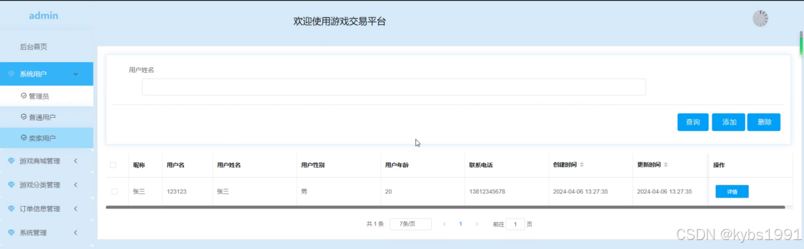Expand the 订单信息管理 chevron

[x=76, y=208]
